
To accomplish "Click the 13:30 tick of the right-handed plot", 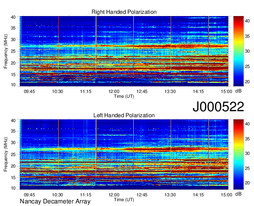I will (x=170, y=91).
